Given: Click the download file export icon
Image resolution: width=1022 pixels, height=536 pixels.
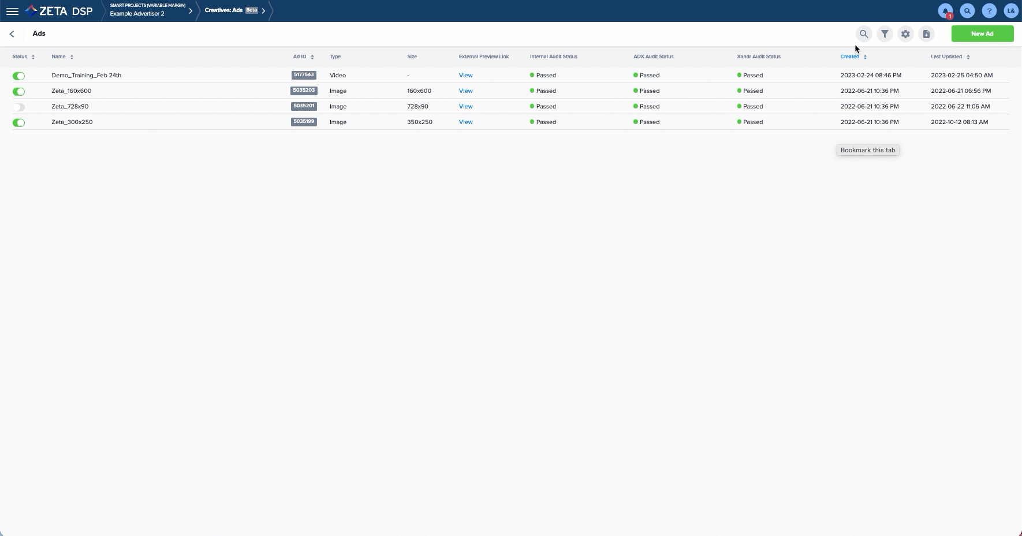Looking at the screenshot, I should [926, 34].
